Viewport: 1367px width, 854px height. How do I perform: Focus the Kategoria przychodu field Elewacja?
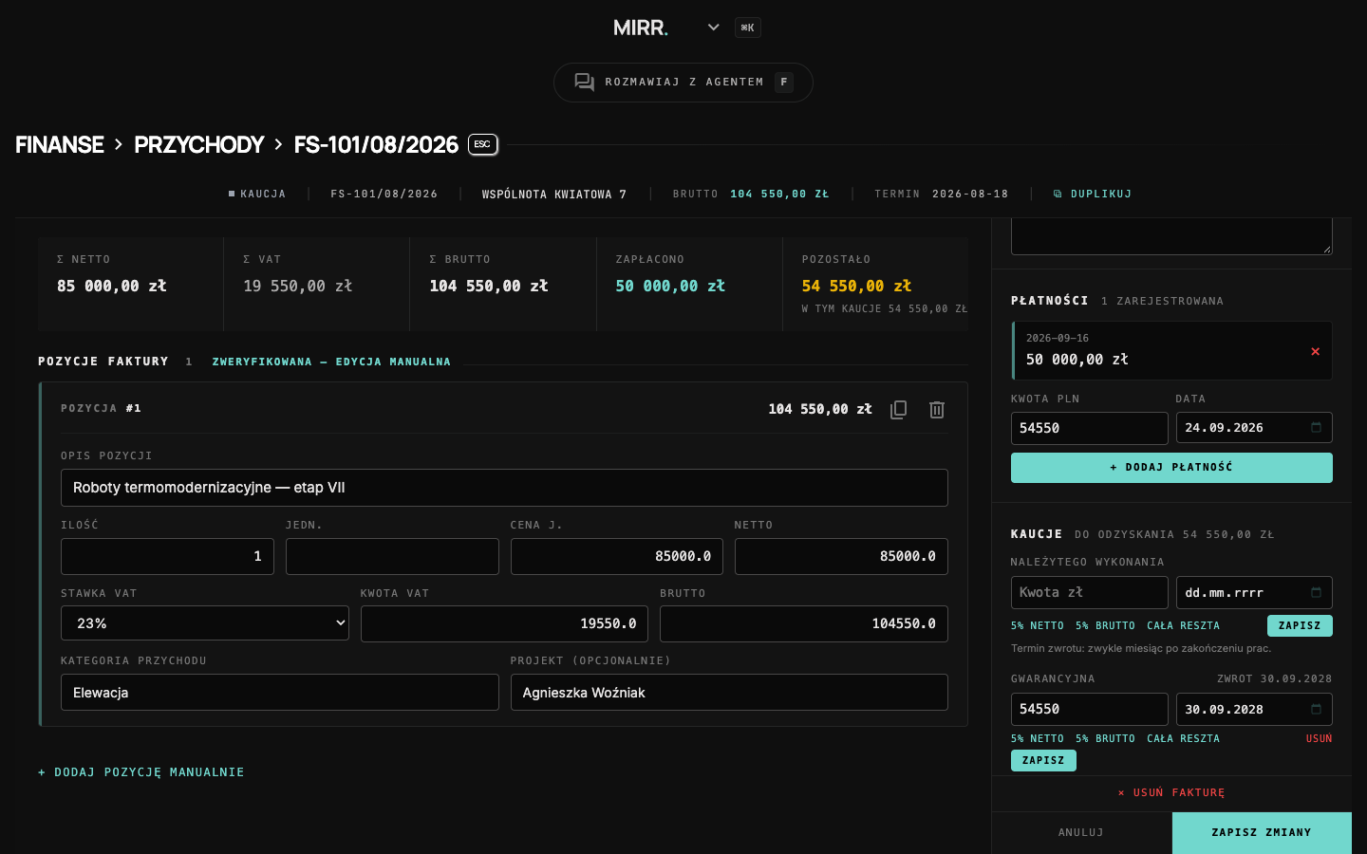point(280,693)
